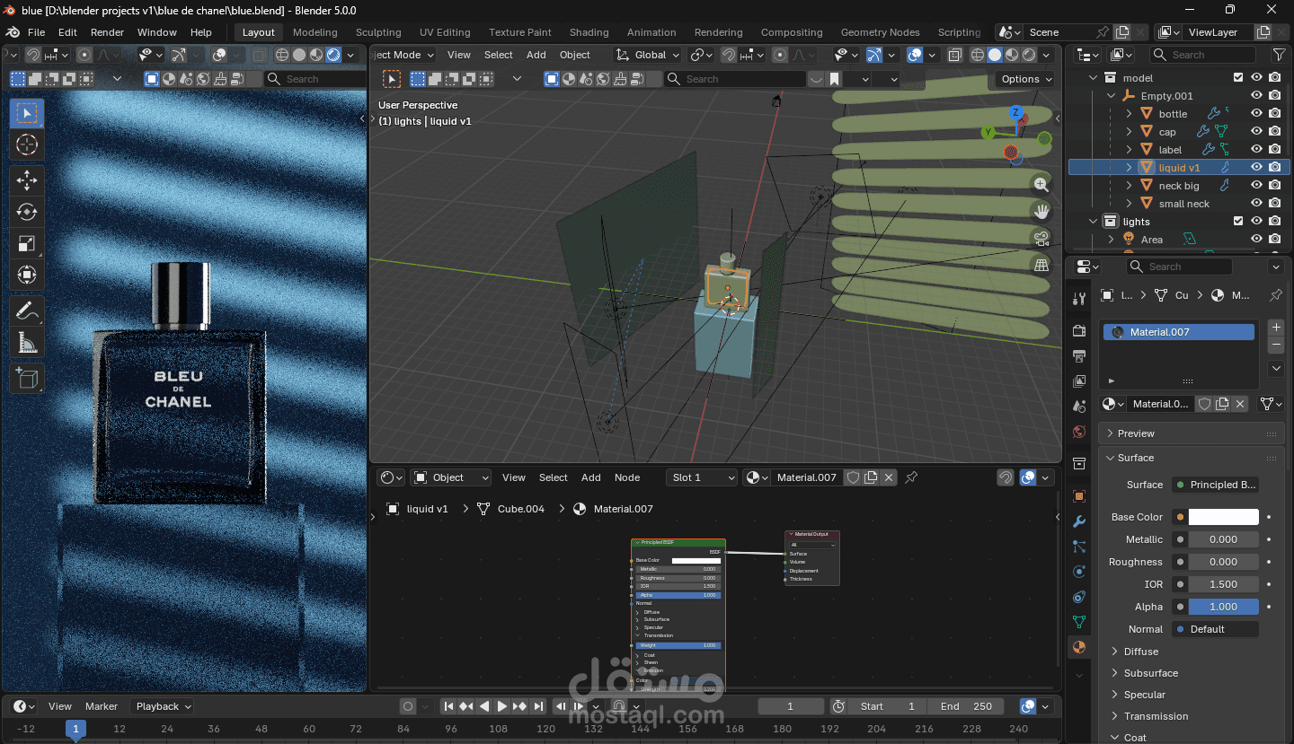Click the 3D Cursor tool
Viewport: 1294px width, 744px height.
(x=27, y=144)
